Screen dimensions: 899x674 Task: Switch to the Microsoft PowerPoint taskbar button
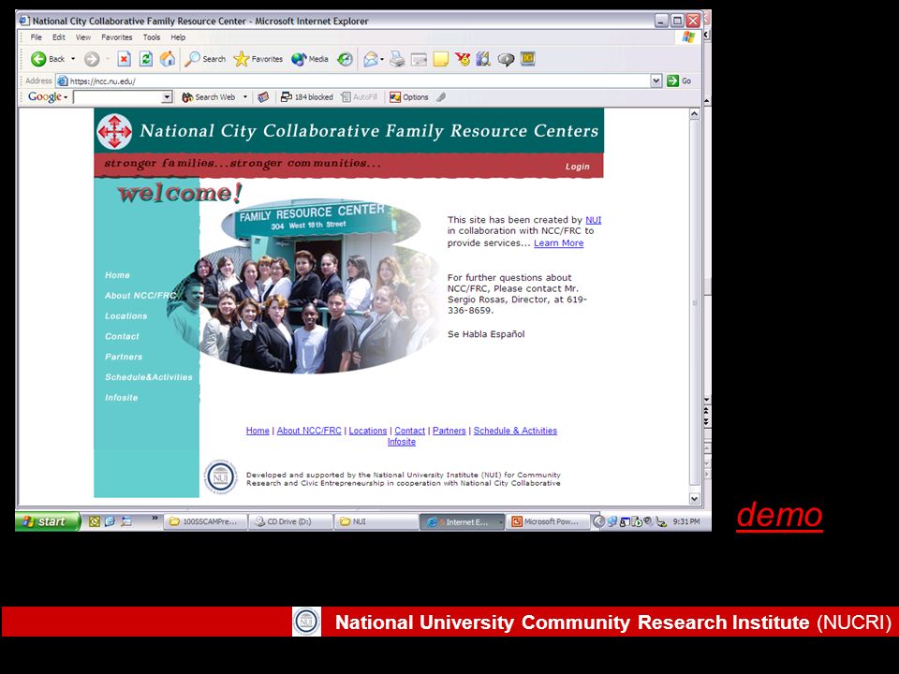pyautogui.click(x=549, y=521)
